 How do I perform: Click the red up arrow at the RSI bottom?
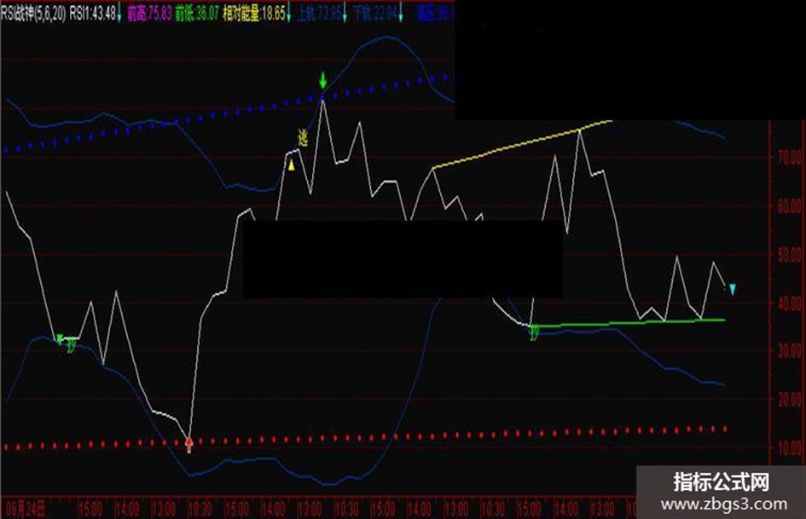(x=188, y=445)
